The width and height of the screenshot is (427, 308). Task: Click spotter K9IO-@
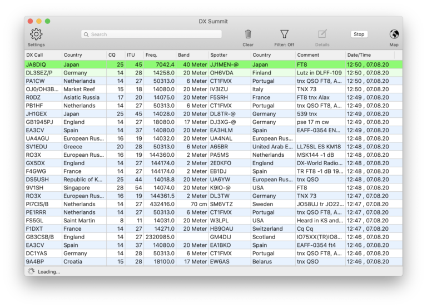220,187
